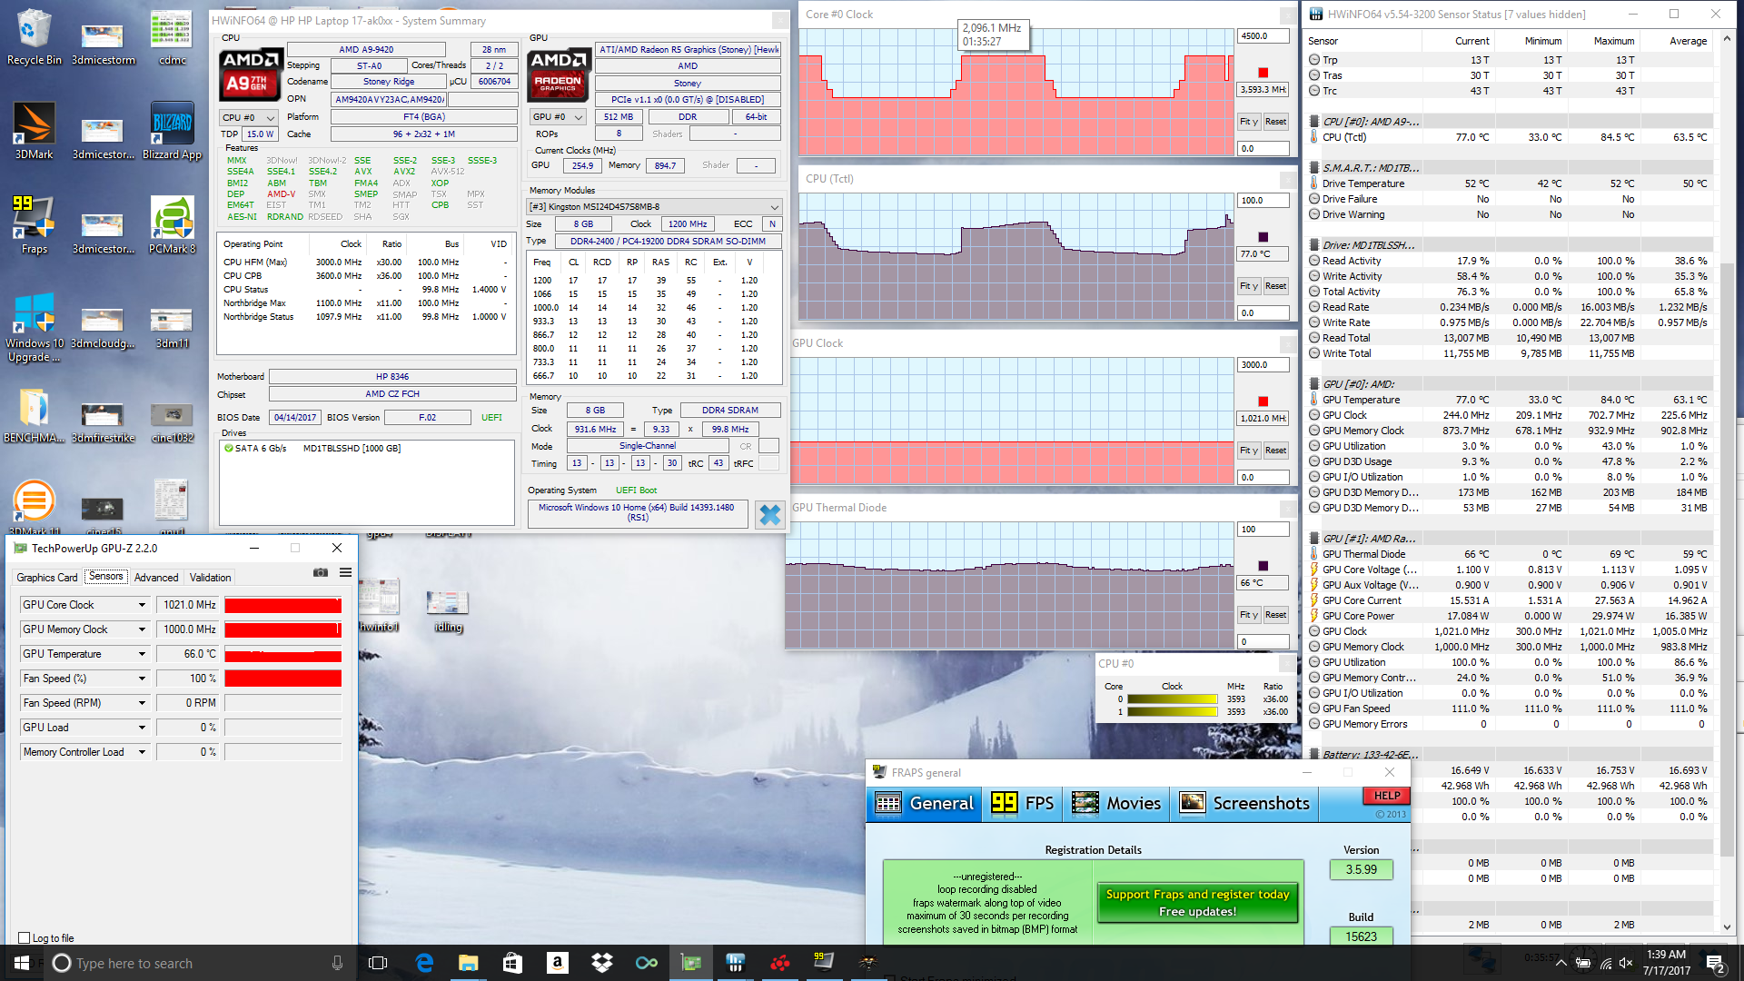Expand the GPU Temperature sensor dropdown
Image resolution: width=1744 pixels, height=981 pixels.
coord(142,654)
